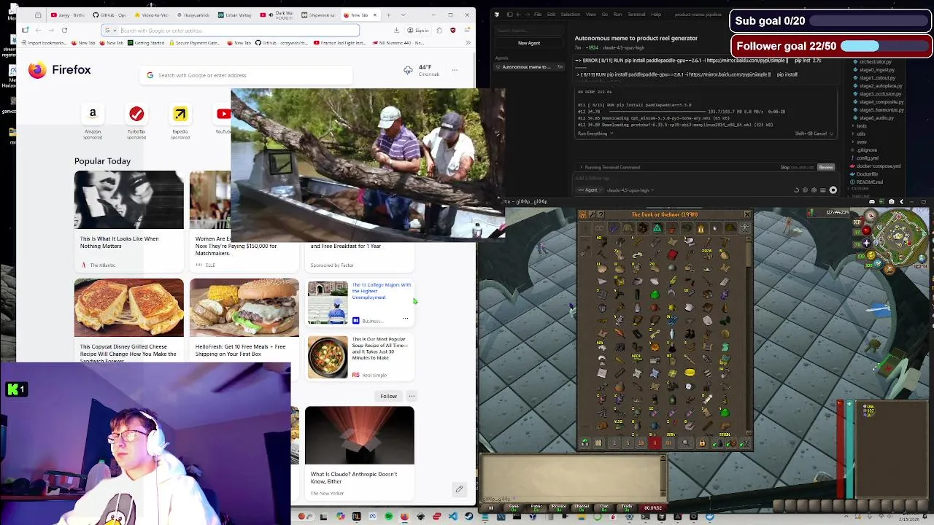The height and width of the screenshot is (525, 934).
Task: Click the pencil customize icon on New Tab
Action: click(459, 489)
